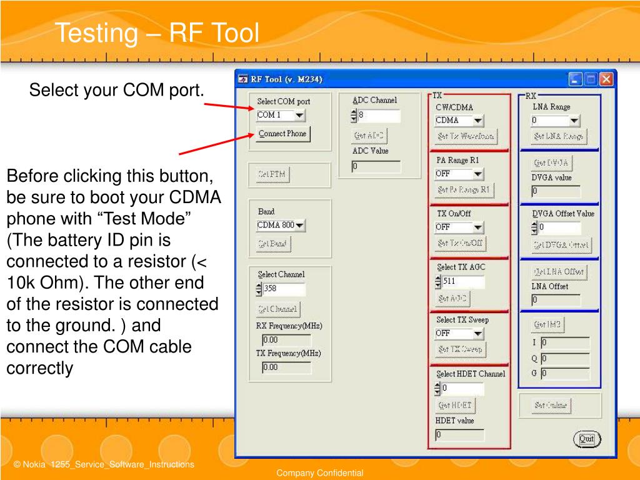
Task: Click the Select Channel 358 field
Action: [x=284, y=289]
